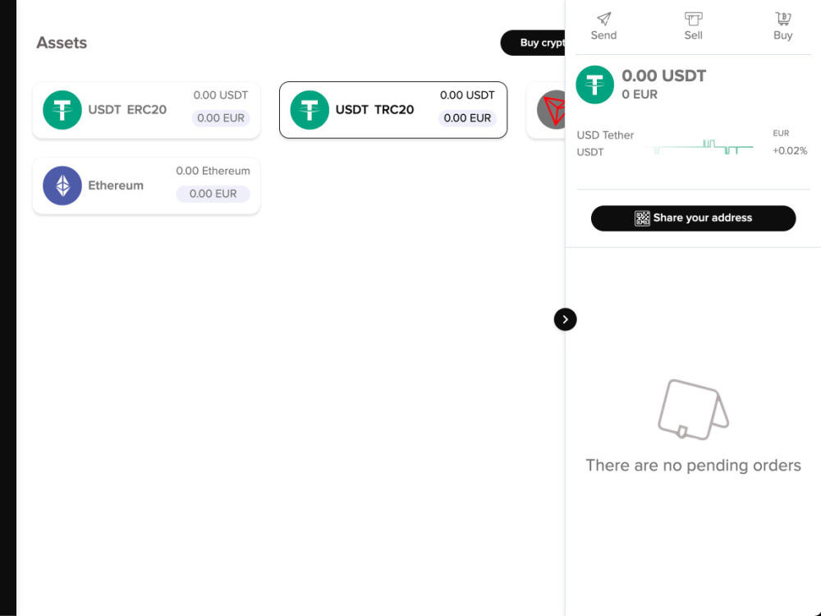
Task: Click the 0.00 USDT amount on TRC20 card
Action: [x=467, y=94]
